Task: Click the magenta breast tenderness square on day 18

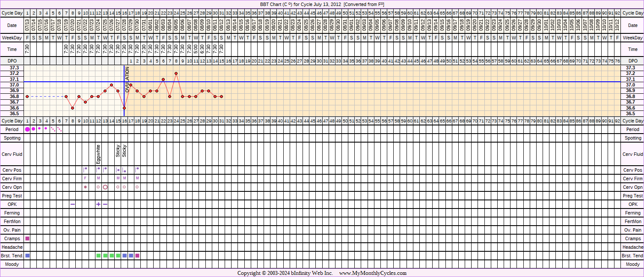Action: 137,256
